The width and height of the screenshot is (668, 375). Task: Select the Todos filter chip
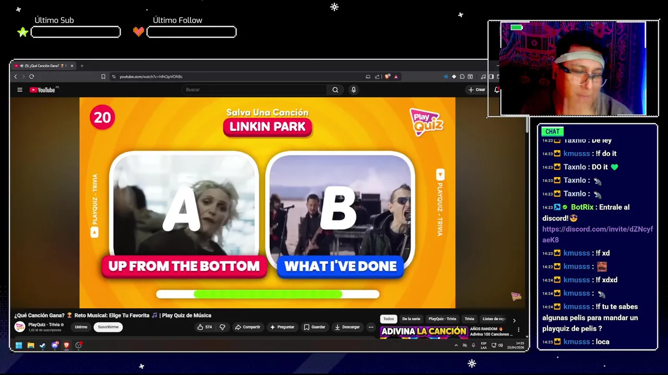click(x=389, y=319)
